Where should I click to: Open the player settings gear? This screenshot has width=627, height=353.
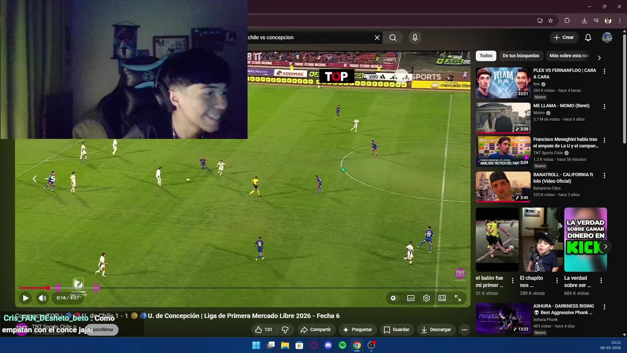(426, 298)
